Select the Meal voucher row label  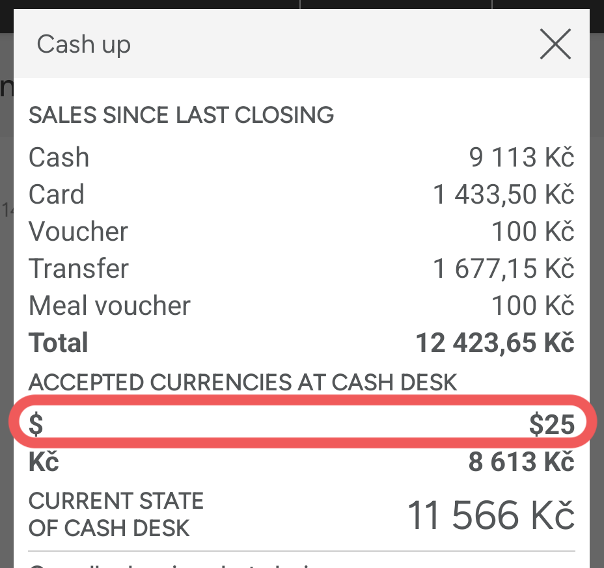109,306
